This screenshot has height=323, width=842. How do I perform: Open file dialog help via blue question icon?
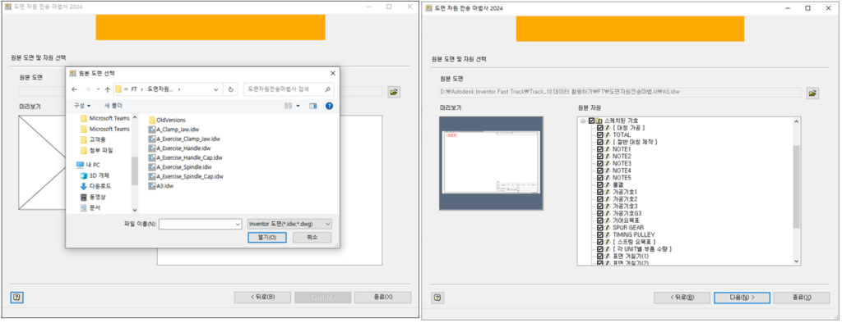coord(329,106)
